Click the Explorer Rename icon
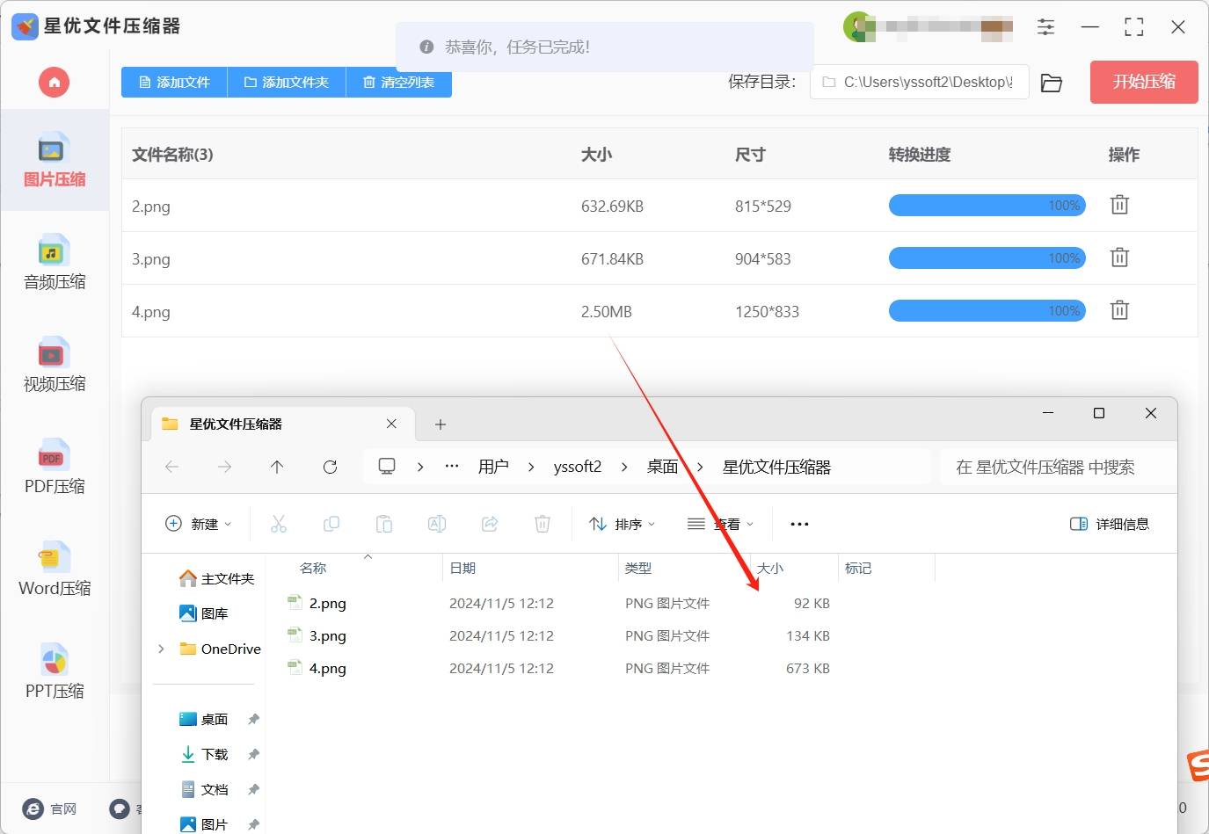 point(437,524)
